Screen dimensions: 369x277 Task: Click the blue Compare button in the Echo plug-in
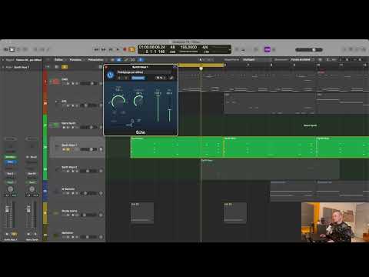click(138, 78)
